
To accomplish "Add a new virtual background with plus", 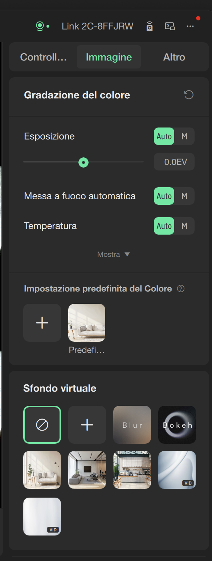I will click(87, 425).
